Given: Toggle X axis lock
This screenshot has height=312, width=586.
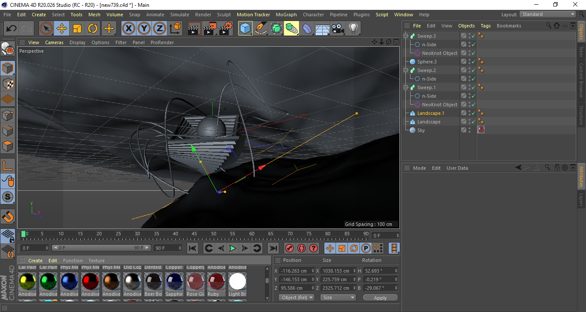Looking at the screenshot, I should click(x=128, y=29).
